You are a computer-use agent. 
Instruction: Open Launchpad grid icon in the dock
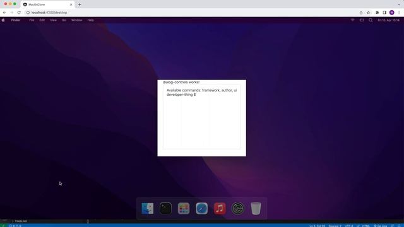tap(184, 208)
